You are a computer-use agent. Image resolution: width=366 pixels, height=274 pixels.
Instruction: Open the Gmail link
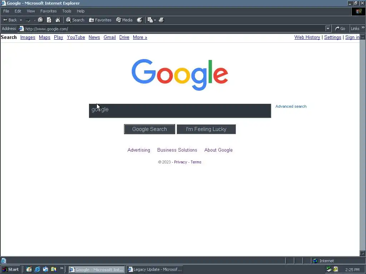(110, 37)
